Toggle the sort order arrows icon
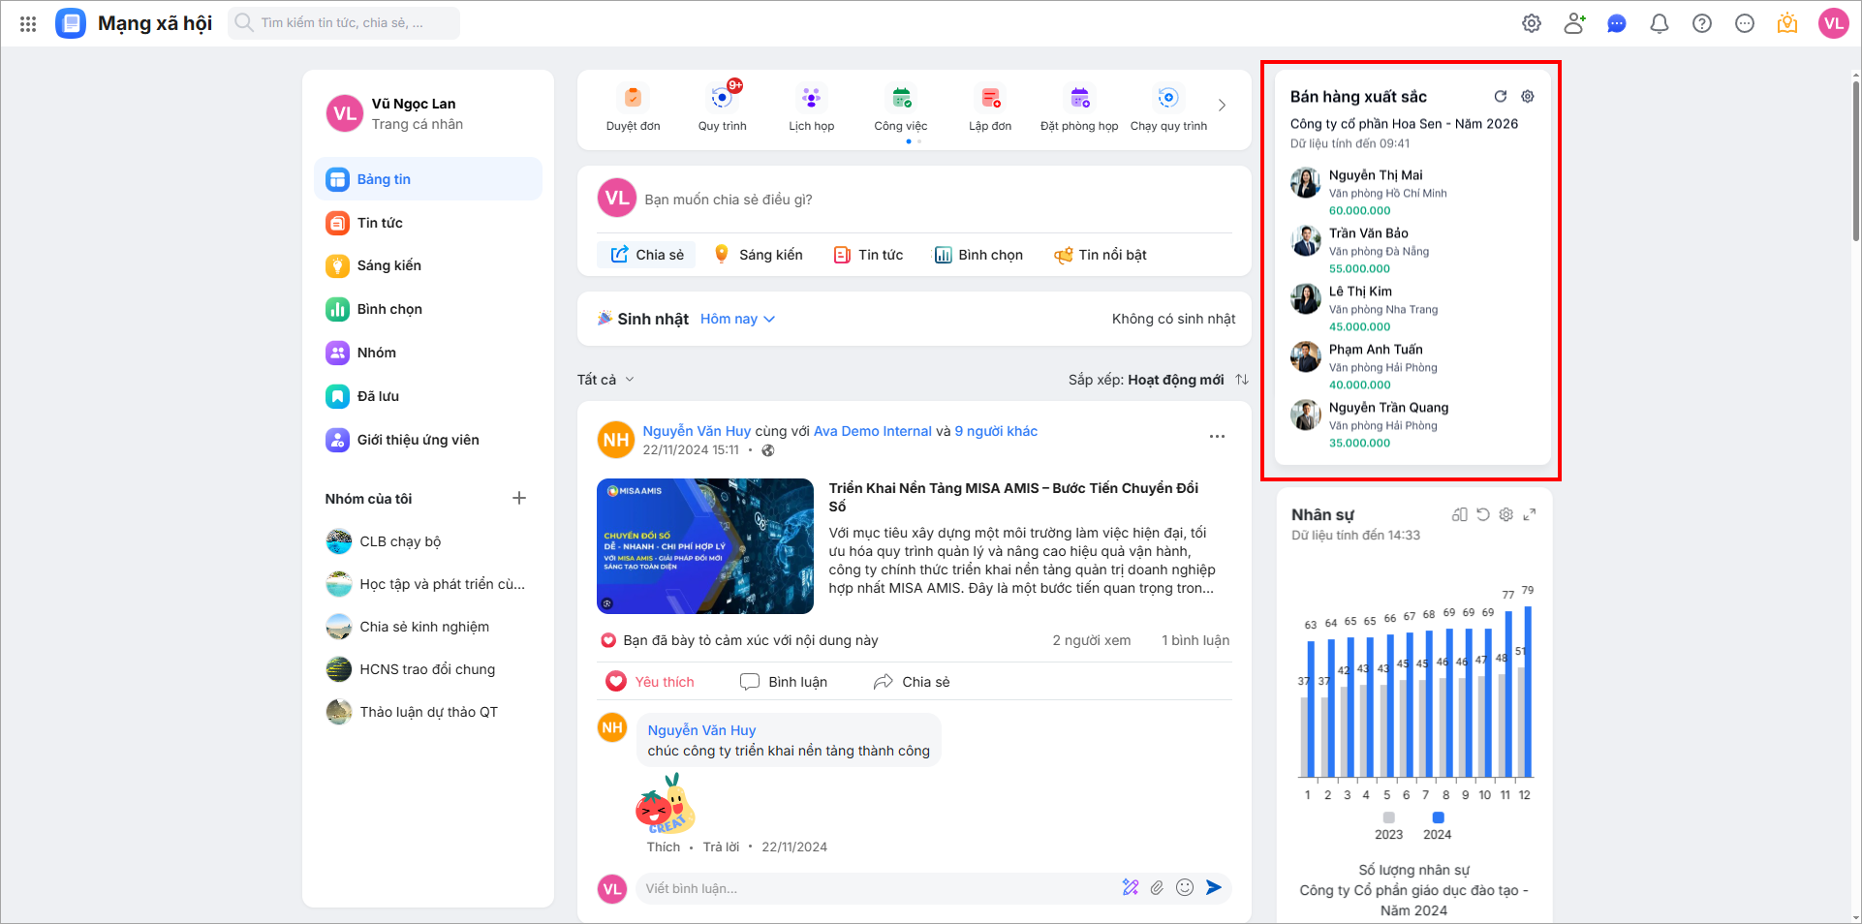Image resolution: width=1862 pixels, height=924 pixels. tap(1242, 380)
